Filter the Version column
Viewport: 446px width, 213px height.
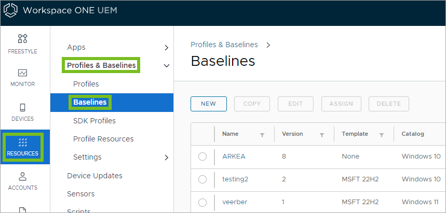322,135
